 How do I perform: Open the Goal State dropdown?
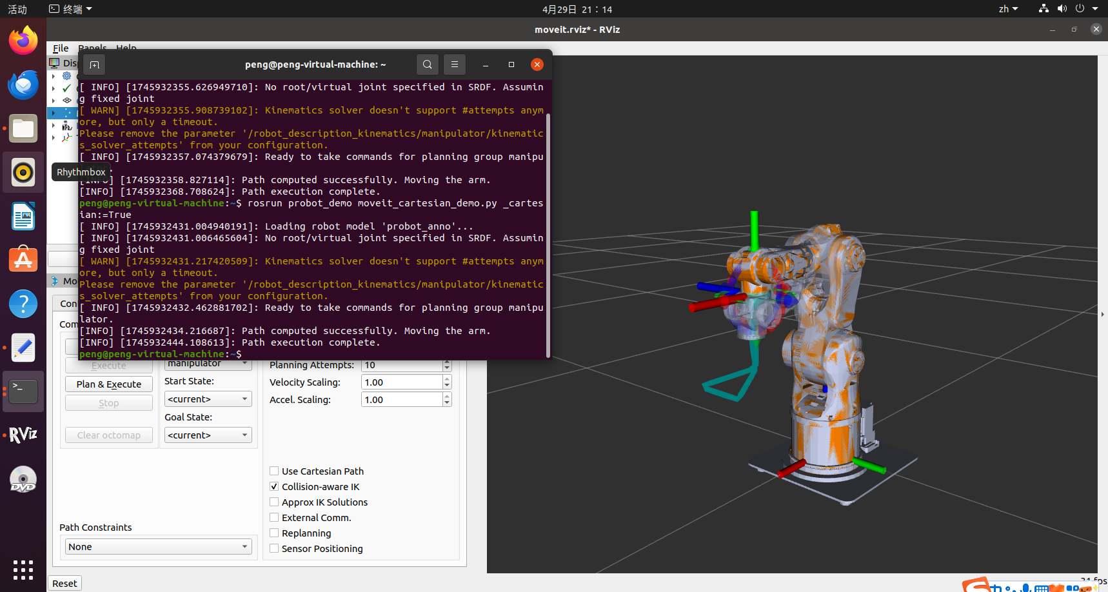coord(208,435)
